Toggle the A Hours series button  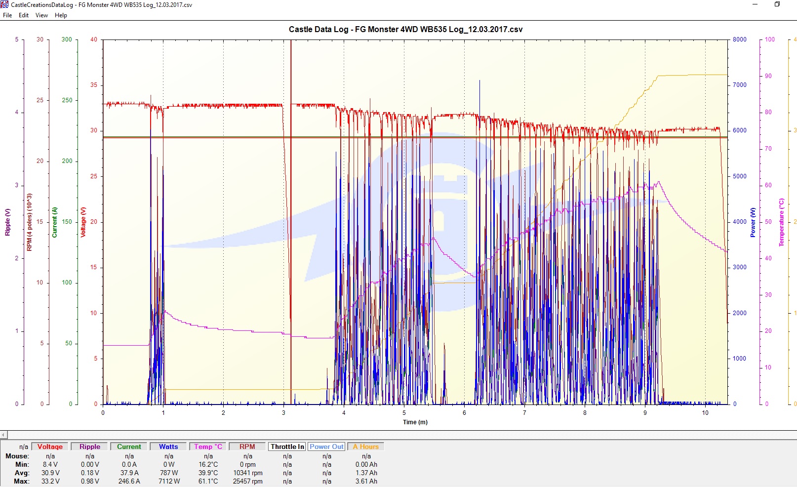(x=366, y=446)
